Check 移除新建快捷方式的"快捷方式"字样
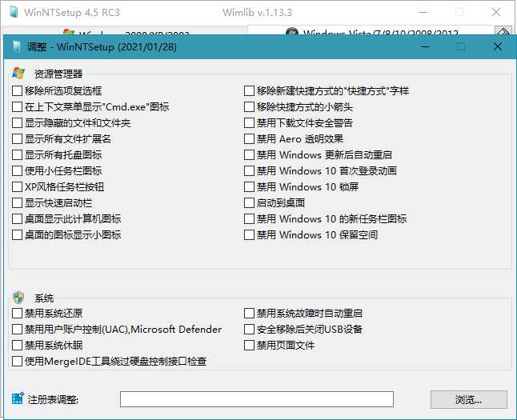517x420 pixels. click(x=249, y=90)
